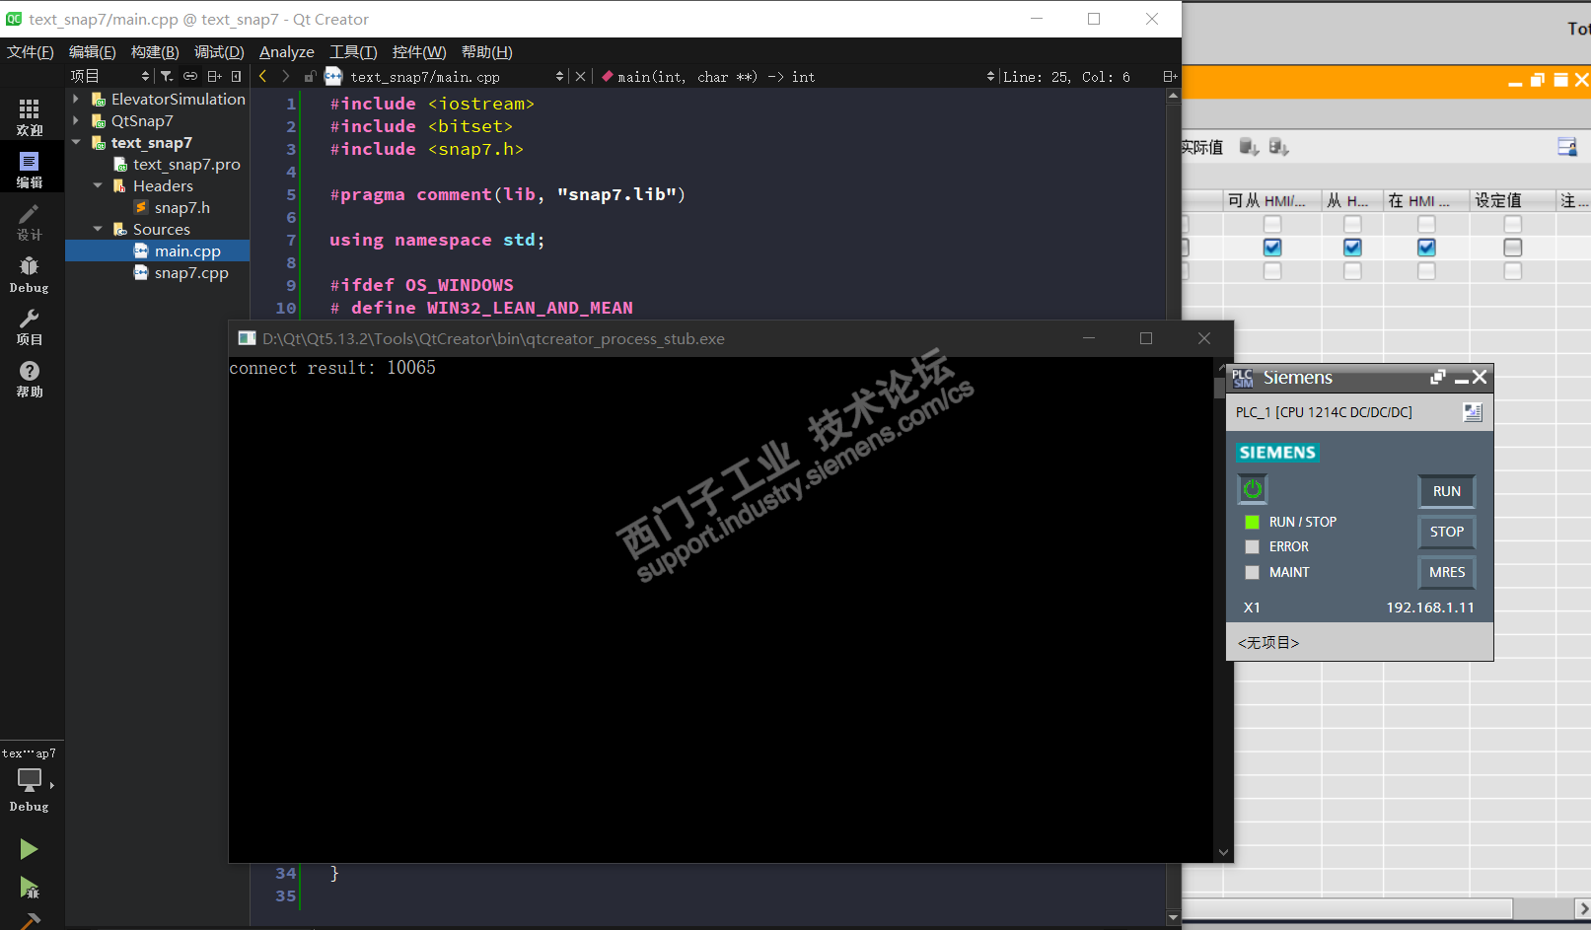Switch PLCSIM to project view icon
1591x930 pixels.
point(1473,412)
